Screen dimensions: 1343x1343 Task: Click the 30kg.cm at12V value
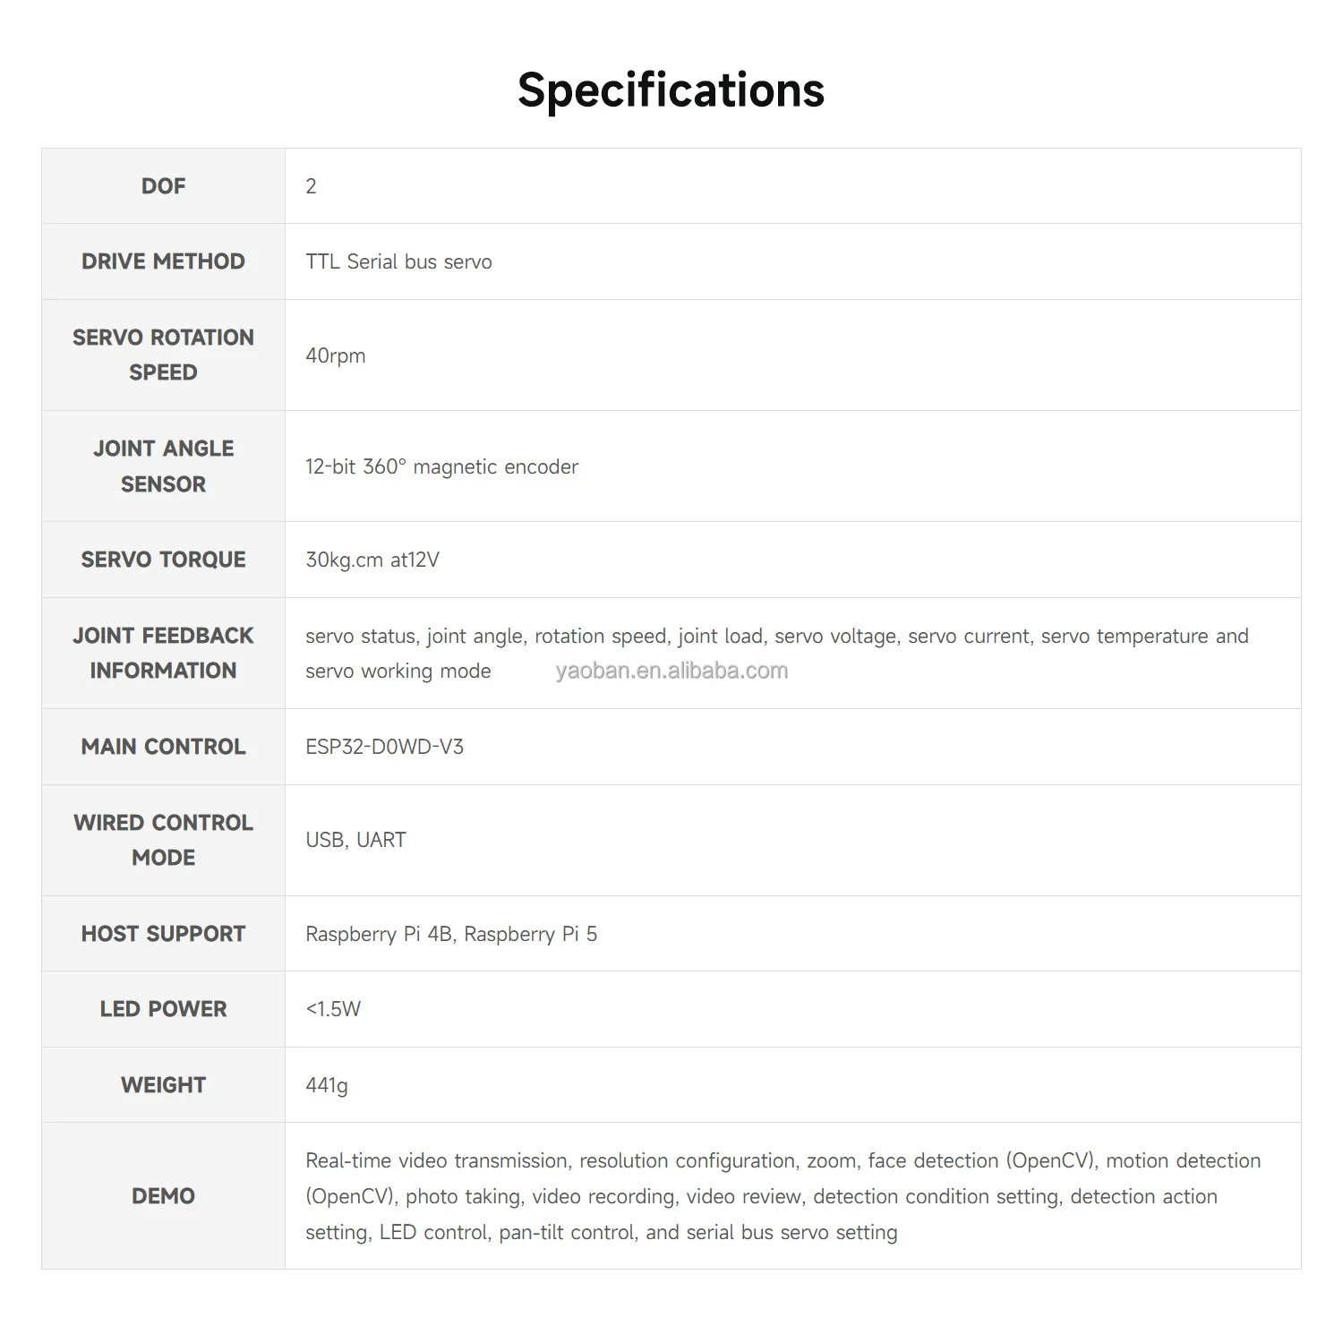(x=372, y=560)
